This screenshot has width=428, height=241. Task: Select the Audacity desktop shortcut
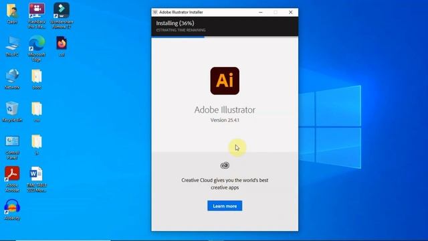[x=12, y=210]
